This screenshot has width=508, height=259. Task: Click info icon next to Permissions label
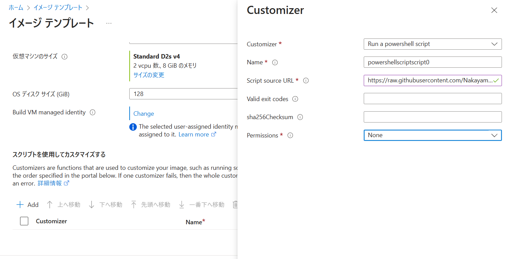pos(290,135)
